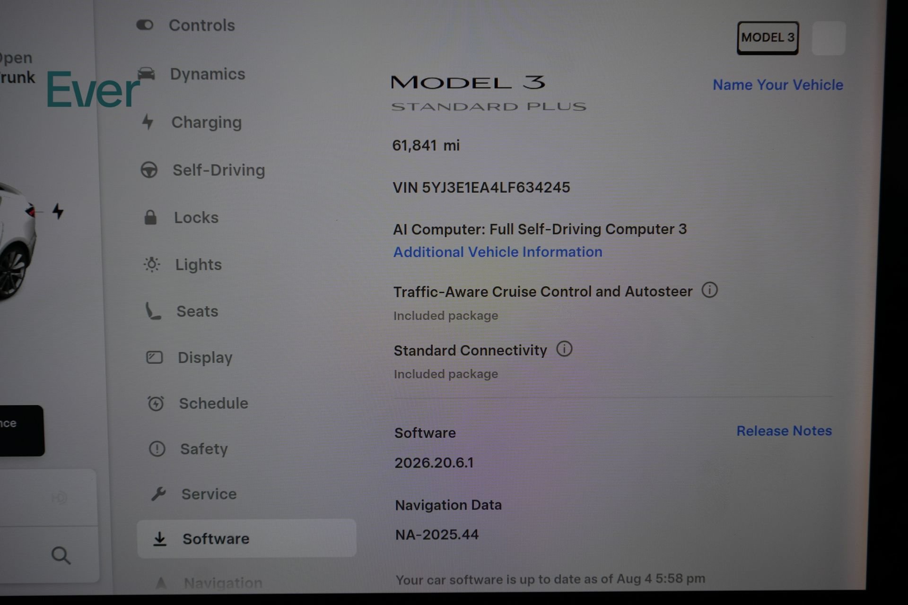Click Name Your Vehicle link
Image resolution: width=908 pixels, height=605 pixels.
(x=778, y=85)
